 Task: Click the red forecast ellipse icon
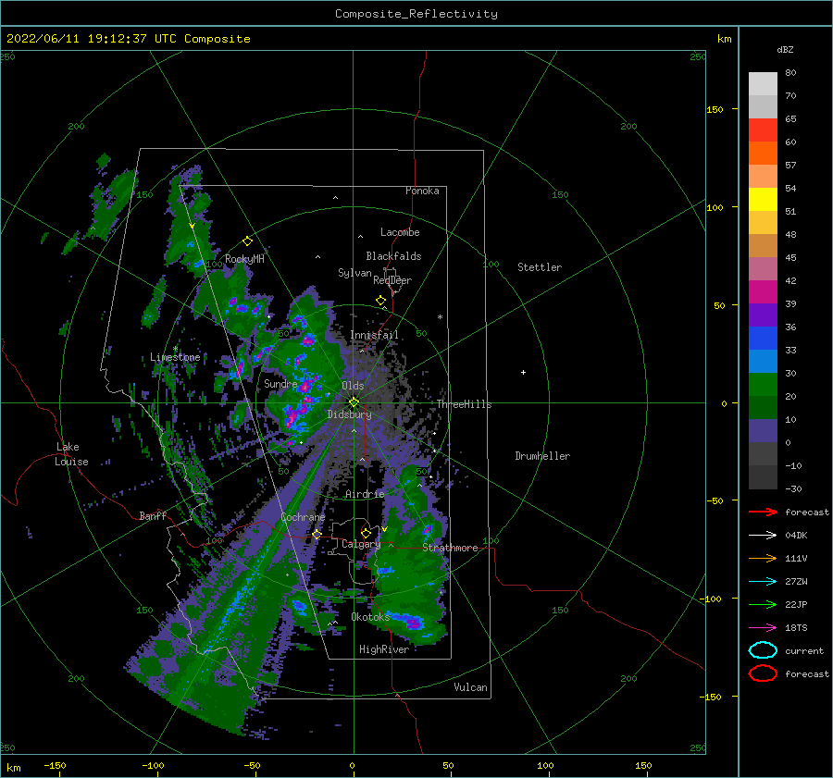[x=763, y=673]
